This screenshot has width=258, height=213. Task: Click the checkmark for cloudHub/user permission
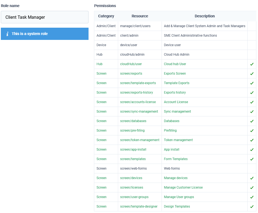coord(252,64)
